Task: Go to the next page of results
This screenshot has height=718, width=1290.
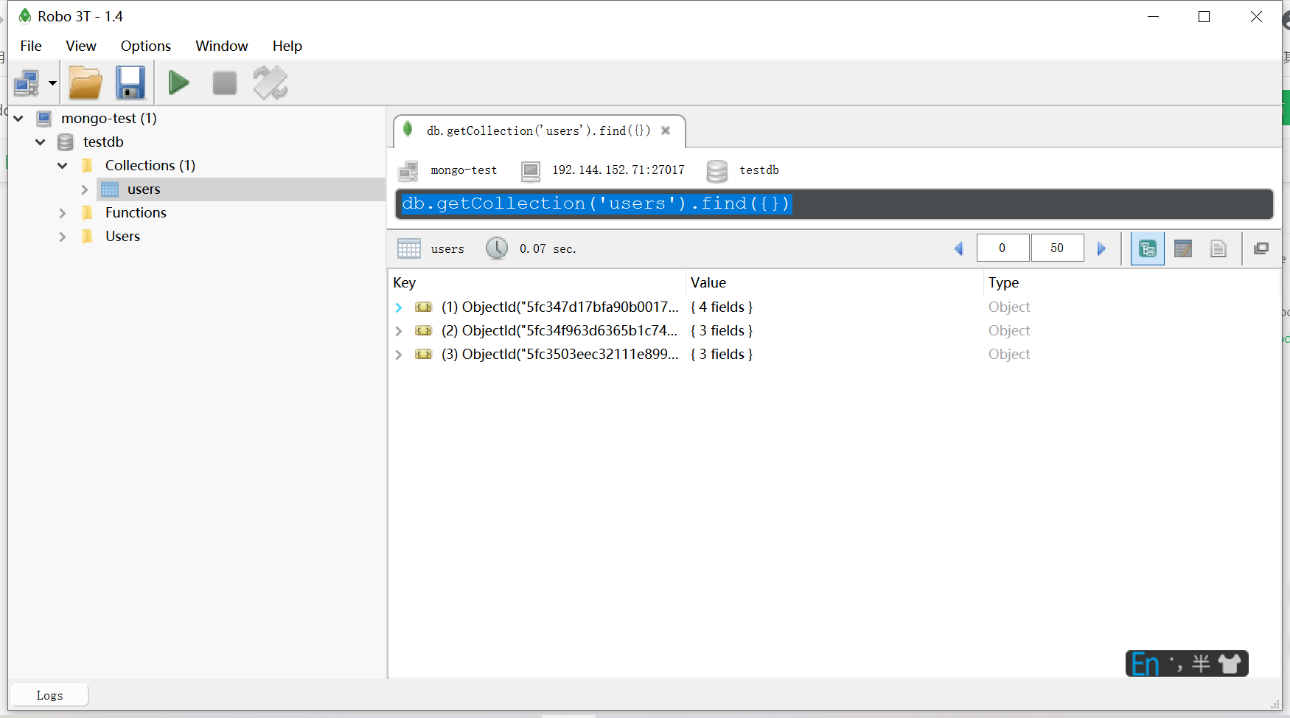Action: pyautogui.click(x=1101, y=248)
